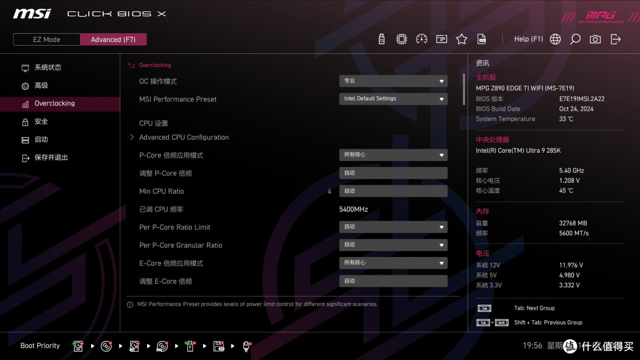The width and height of the screenshot is (640, 360).
Task: Open the OC 操作模式 dropdown
Action: 393,81
